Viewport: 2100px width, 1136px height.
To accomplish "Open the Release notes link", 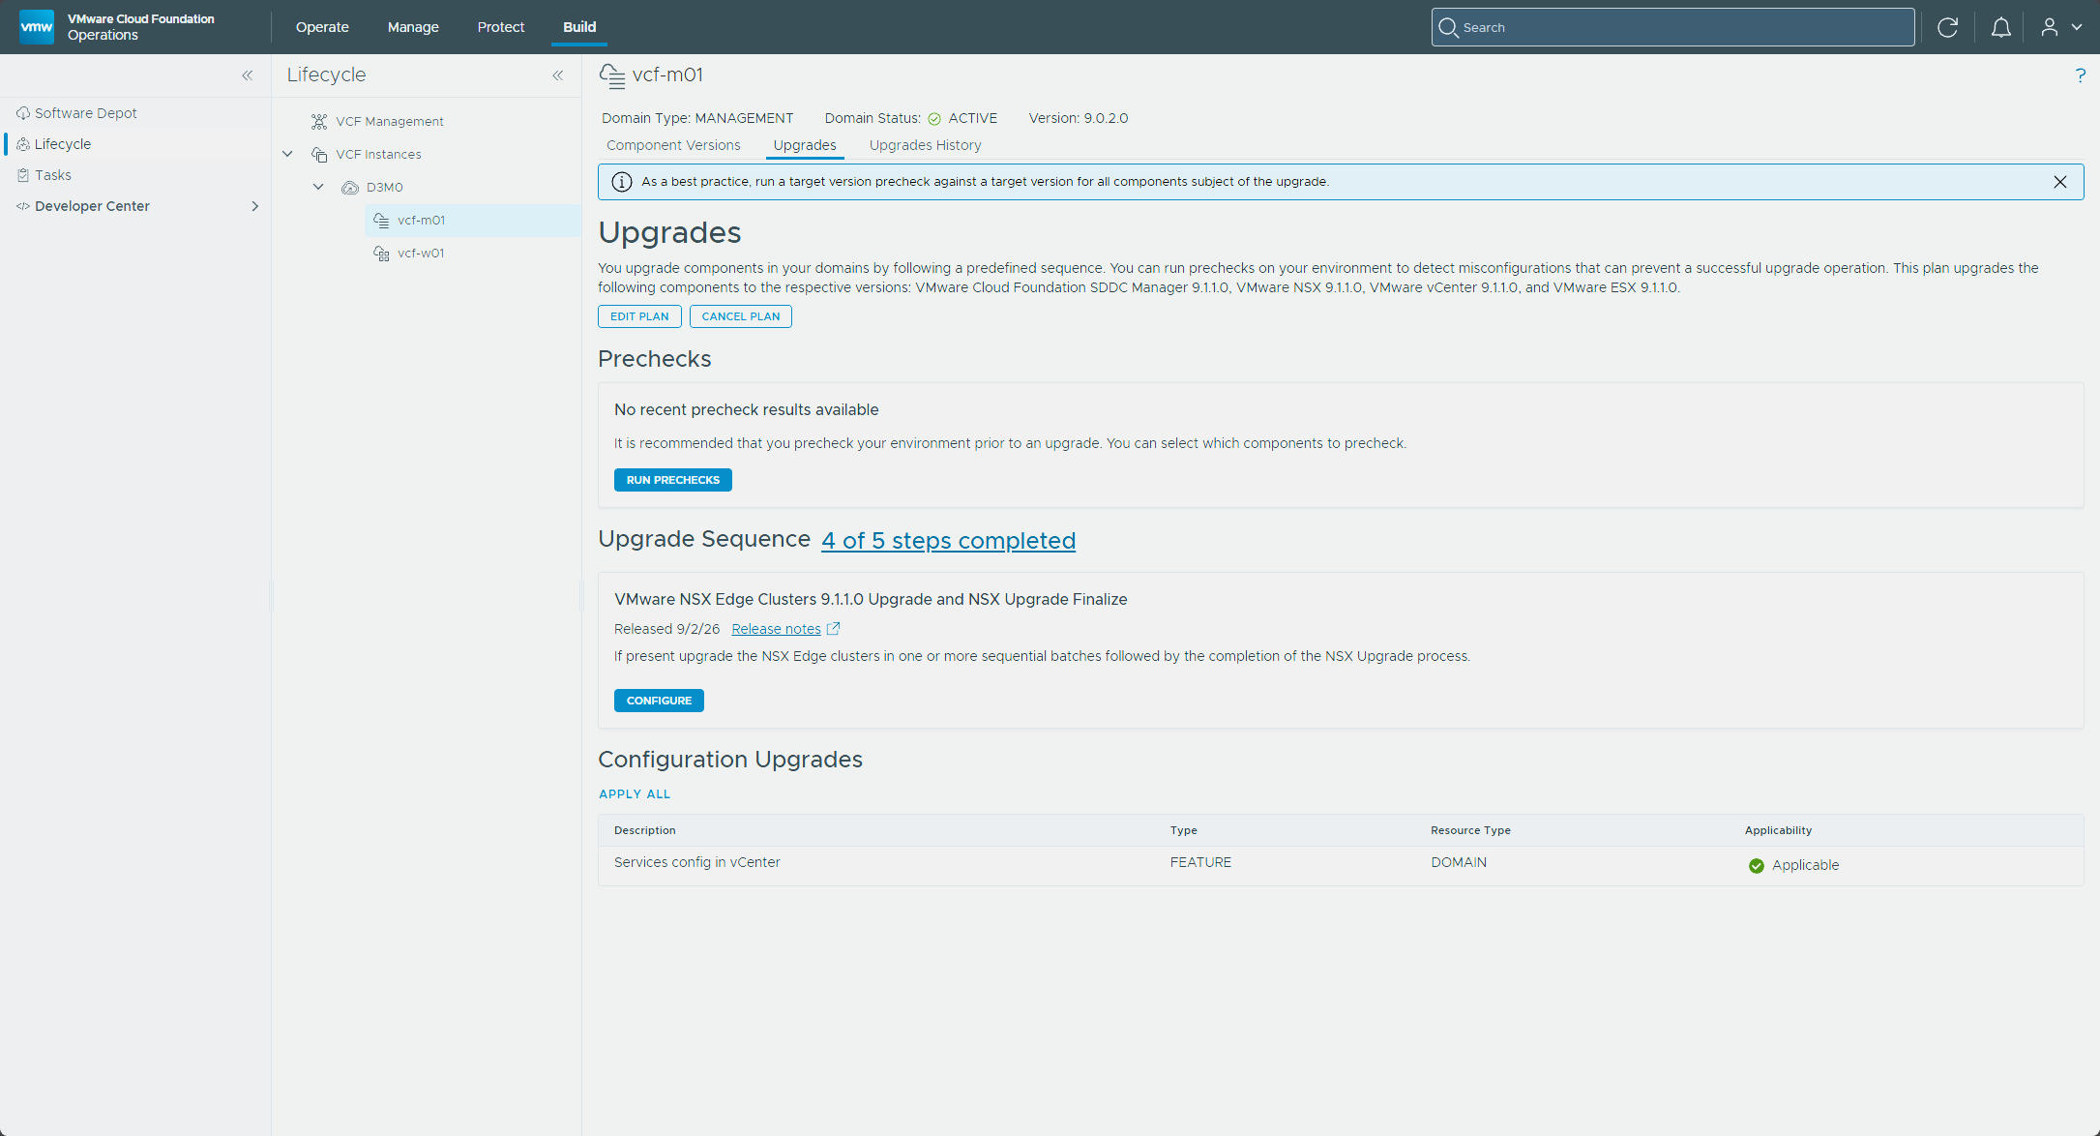I will click(x=776, y=629).
